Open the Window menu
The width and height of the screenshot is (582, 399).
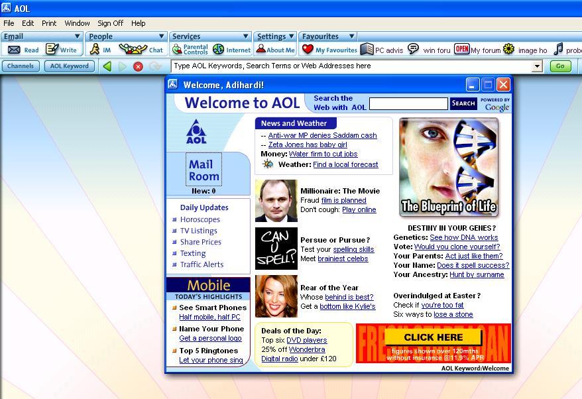[x=77, y=23]
